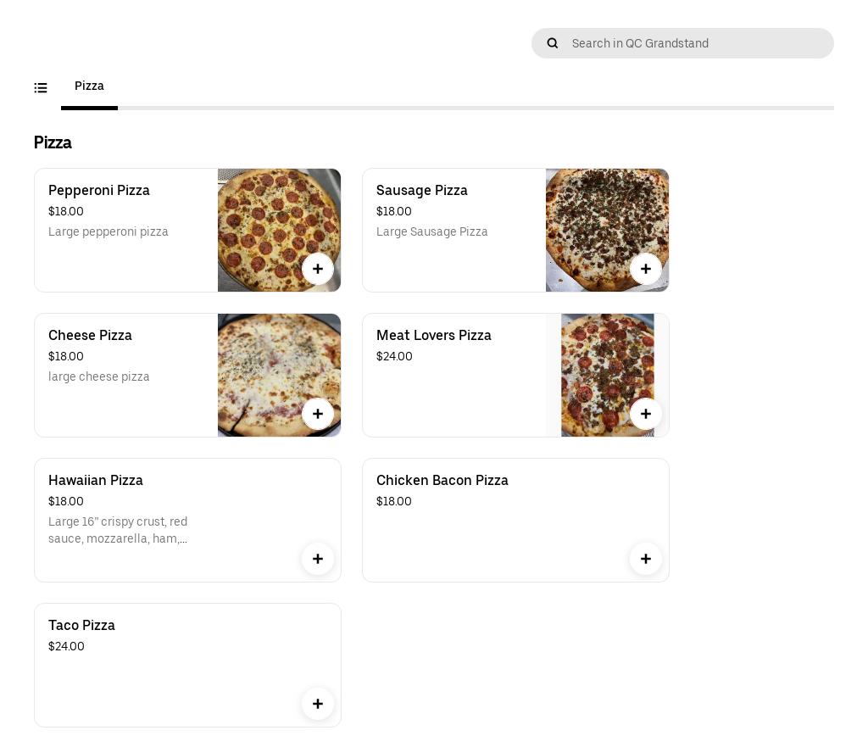Click the search magnifier icon
Screen dimensions: 868x747
click(553, 43)
